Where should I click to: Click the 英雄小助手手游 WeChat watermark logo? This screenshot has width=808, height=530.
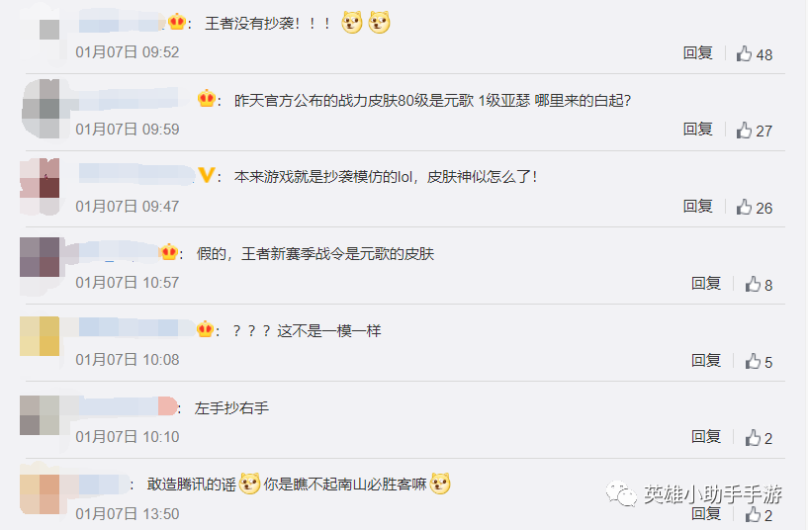[621, 494]
